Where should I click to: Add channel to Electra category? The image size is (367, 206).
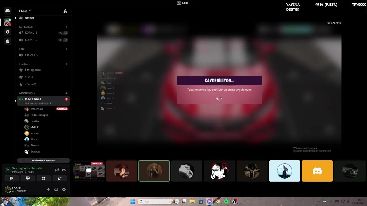tap(67, 64)
